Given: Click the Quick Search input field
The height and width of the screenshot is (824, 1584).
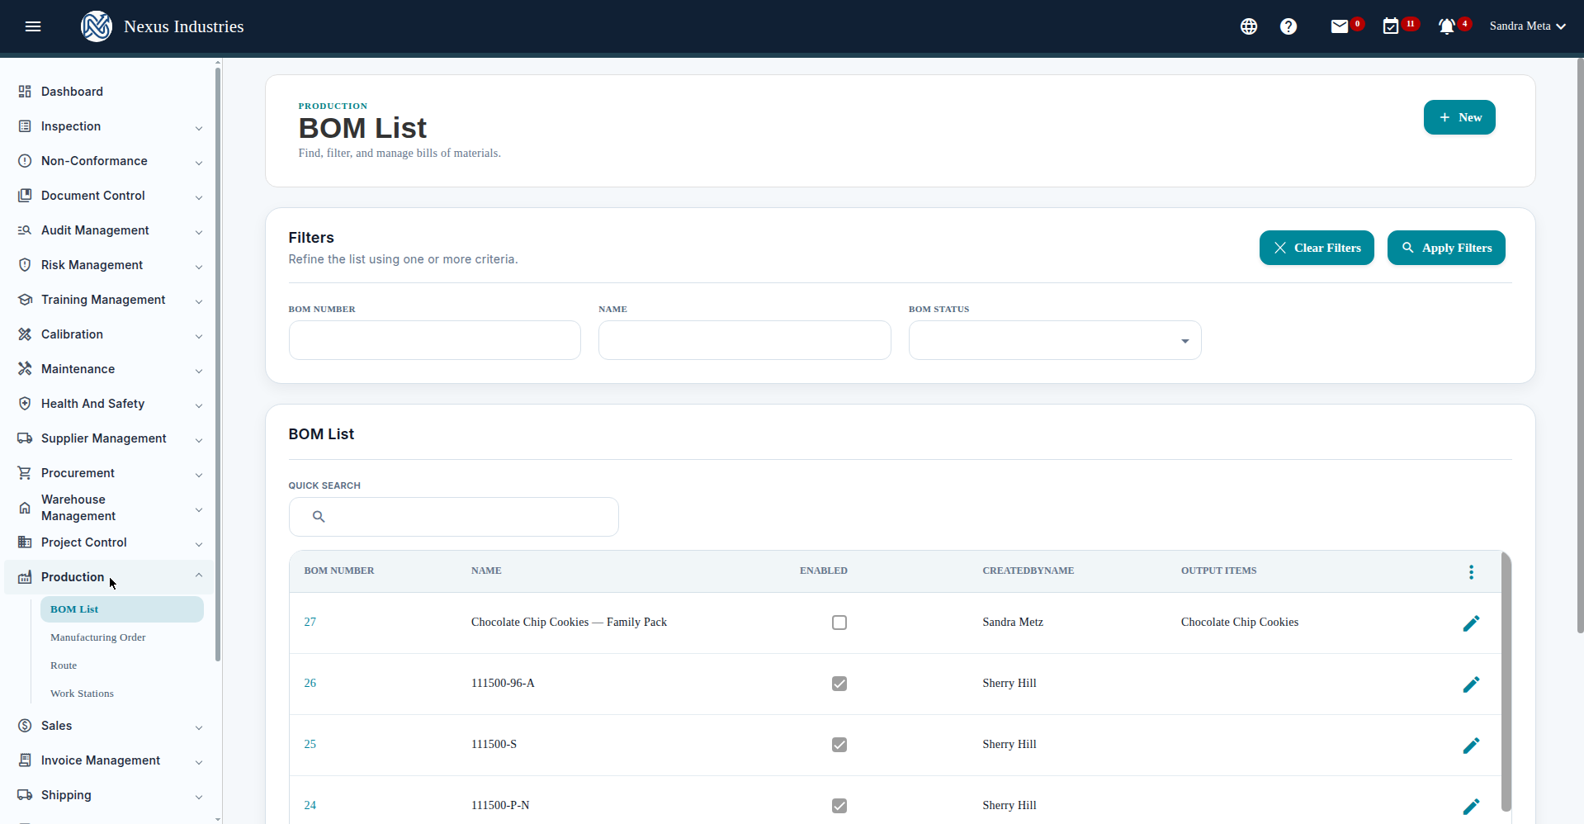Looking at the screenshot, I should click(454, 517).
